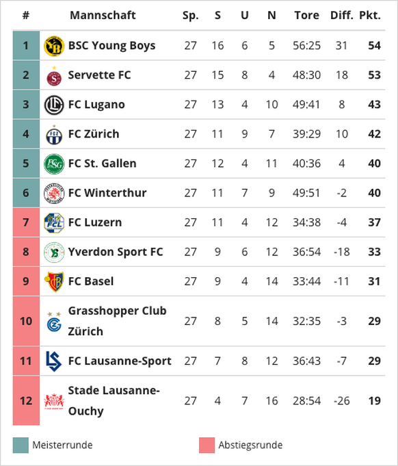Viewport: 398px width, 466px height.
Task: Select the FC Luzern FCL logo
Action: pos(54,222)
